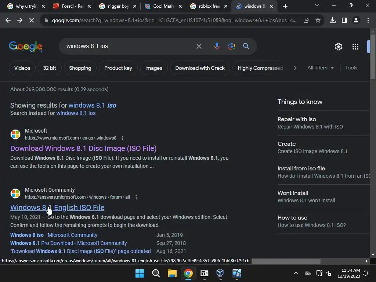Open Windows 8 iso Microsoft Community link

(54, 235)
